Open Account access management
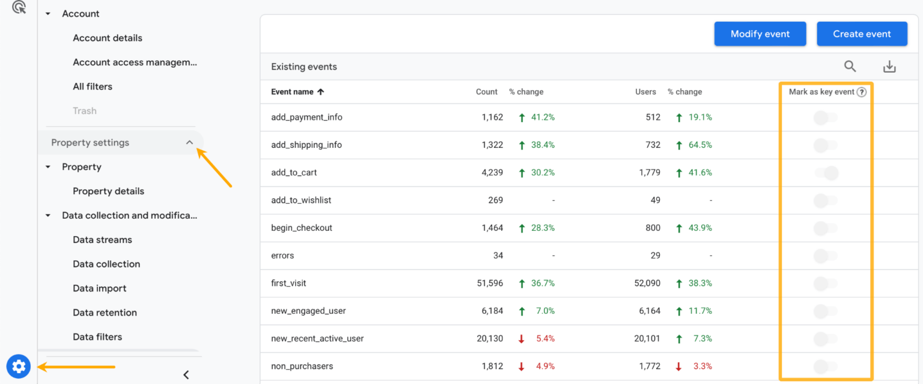The width and height of the screenshot is (923, 384). (x=134, y=62)
